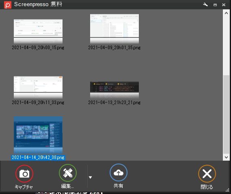Click the 編集... label
Screen dimensions: 231x194
[x=67, y=186]
